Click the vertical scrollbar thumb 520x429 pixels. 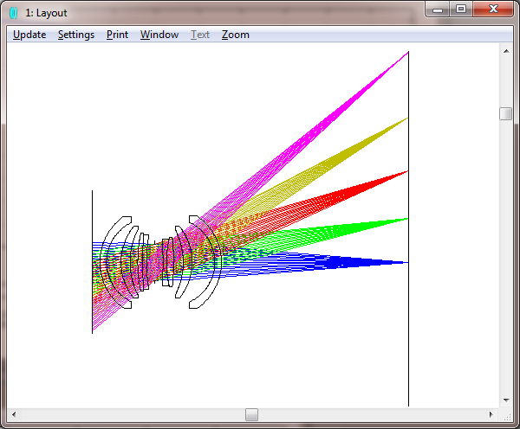(506, 113)
